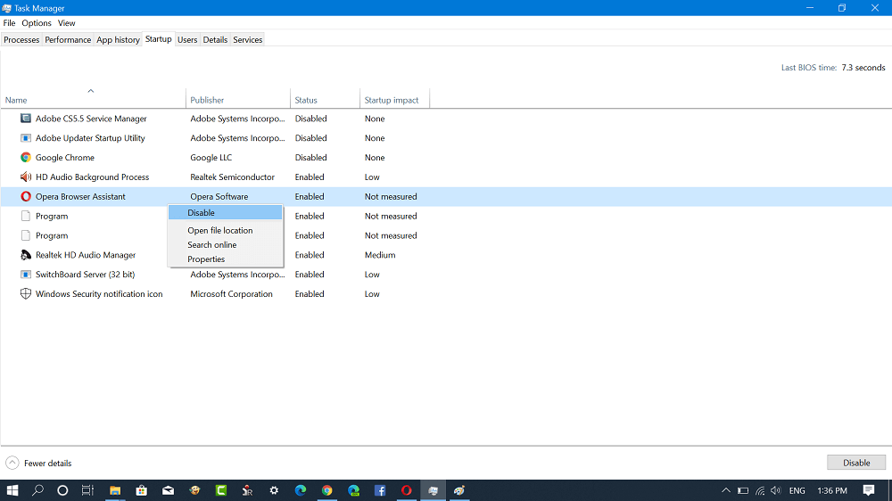Image resolution: width=892 pixels, height=501 pixels.
Task: Click the Adobe CS5.5 Service Manager row icon
Action: 26,119
